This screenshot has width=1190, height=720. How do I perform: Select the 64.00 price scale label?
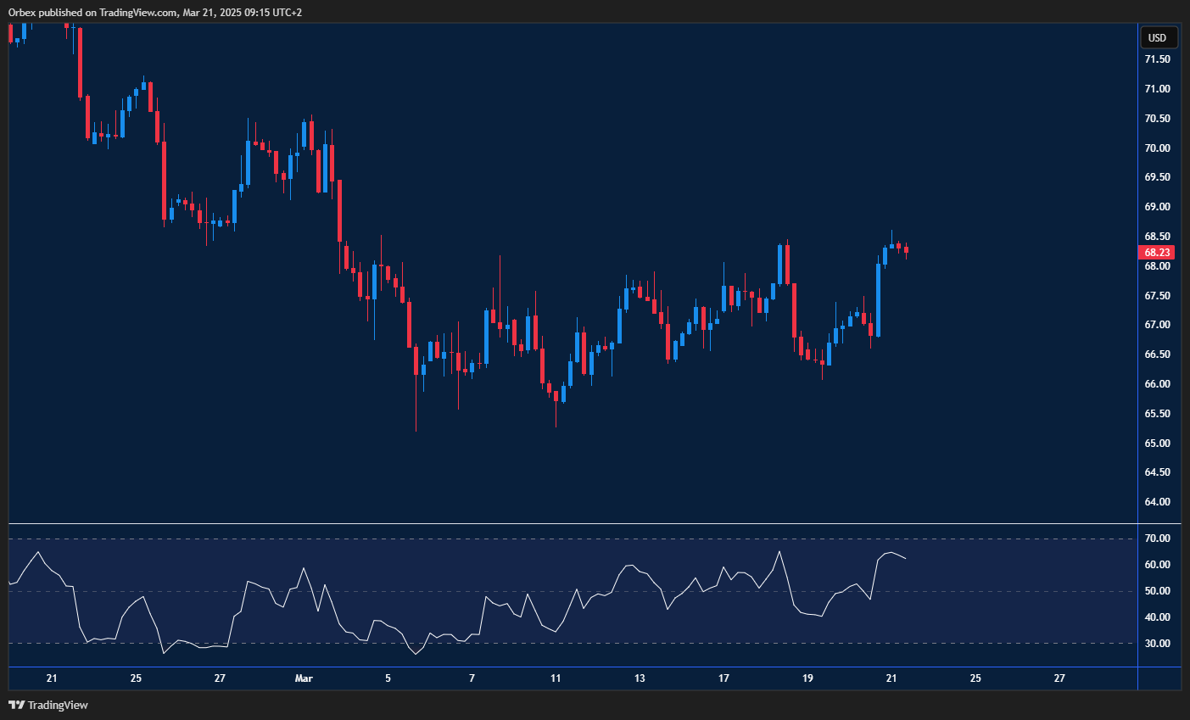pyautogui.click(x=1157, y=502)
